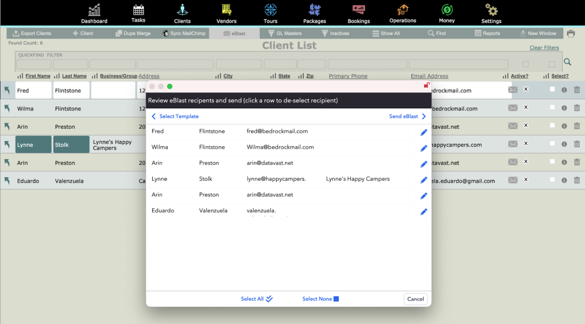Click the Email Address quickfind filter field

(458, 64)
